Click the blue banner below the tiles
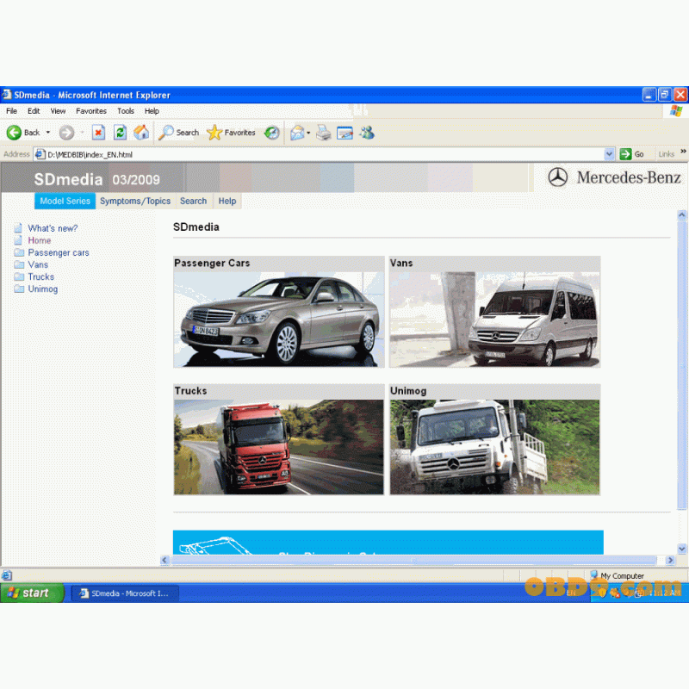689x689 pixels. point(388,543)
